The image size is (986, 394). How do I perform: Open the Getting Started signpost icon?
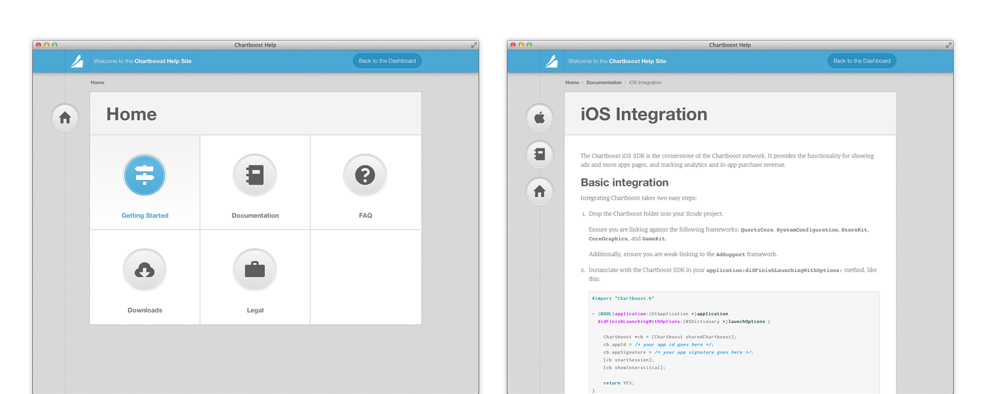click(145, 175)
